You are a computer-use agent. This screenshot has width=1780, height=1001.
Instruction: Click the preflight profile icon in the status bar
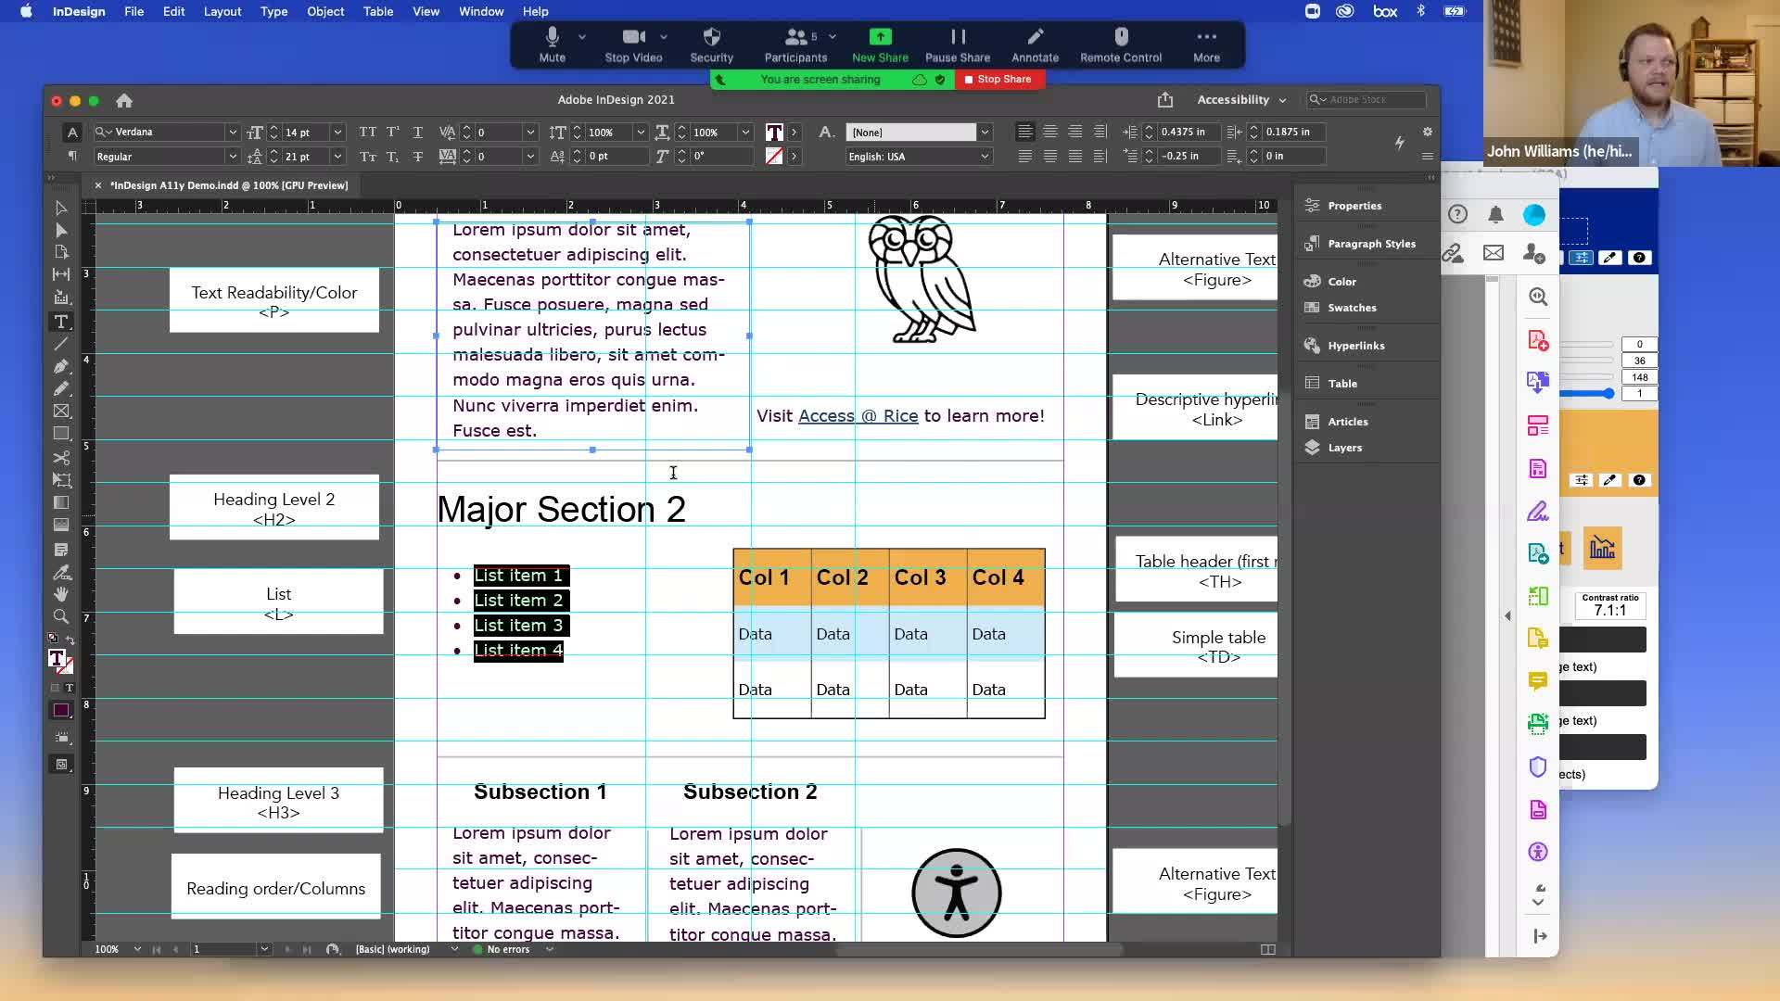point(333,949)
